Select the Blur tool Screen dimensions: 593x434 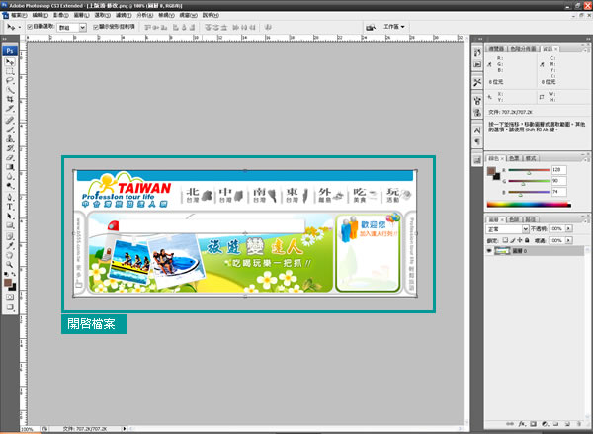point(10,176)
